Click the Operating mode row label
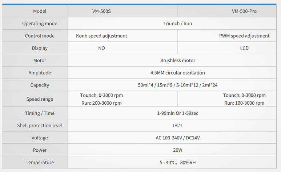Viewport: 281px width, 172px height. [x=40, y=24]
